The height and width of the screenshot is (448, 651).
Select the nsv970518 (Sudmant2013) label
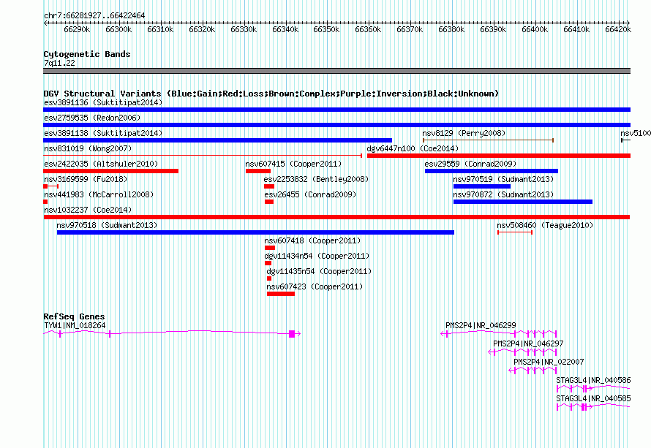tap(107, 225)
